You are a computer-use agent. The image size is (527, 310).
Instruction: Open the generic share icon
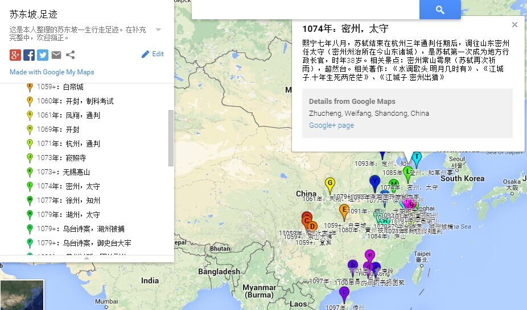pos(70,55)
